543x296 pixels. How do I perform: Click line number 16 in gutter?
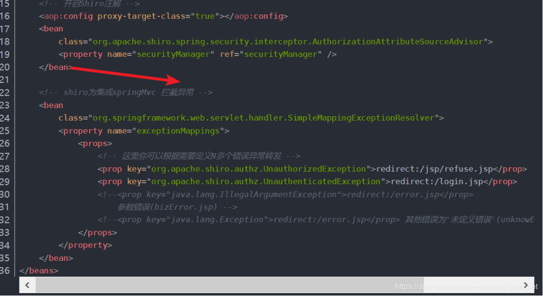click(5, 16)
